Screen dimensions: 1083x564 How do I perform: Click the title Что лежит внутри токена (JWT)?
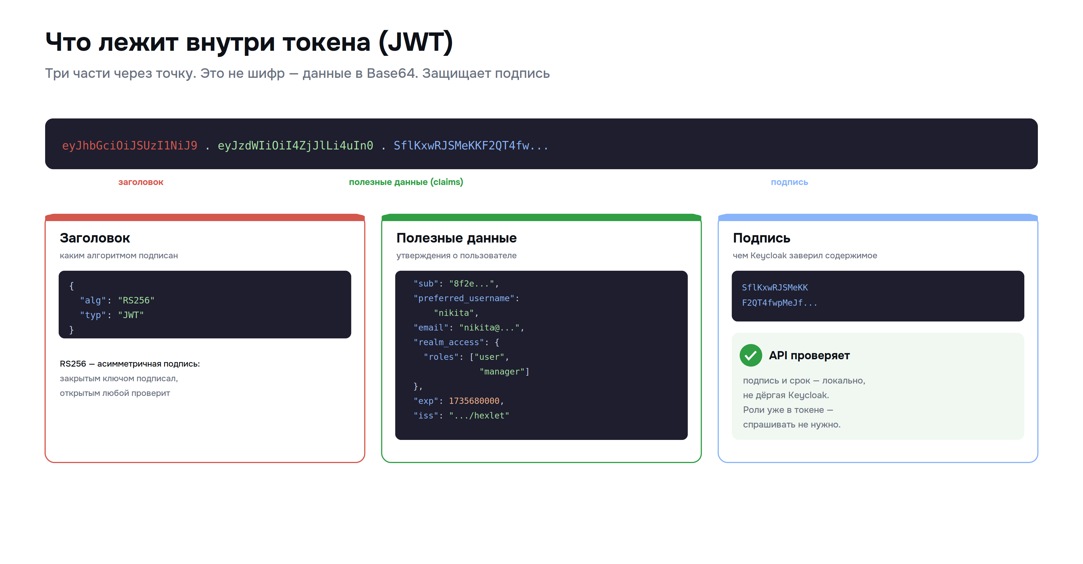249,42
